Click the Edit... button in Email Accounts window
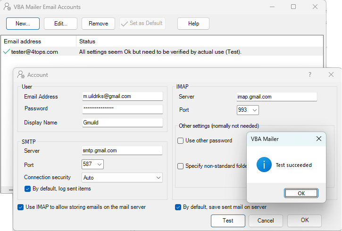 pyautogui.click(x=61, y=24)
